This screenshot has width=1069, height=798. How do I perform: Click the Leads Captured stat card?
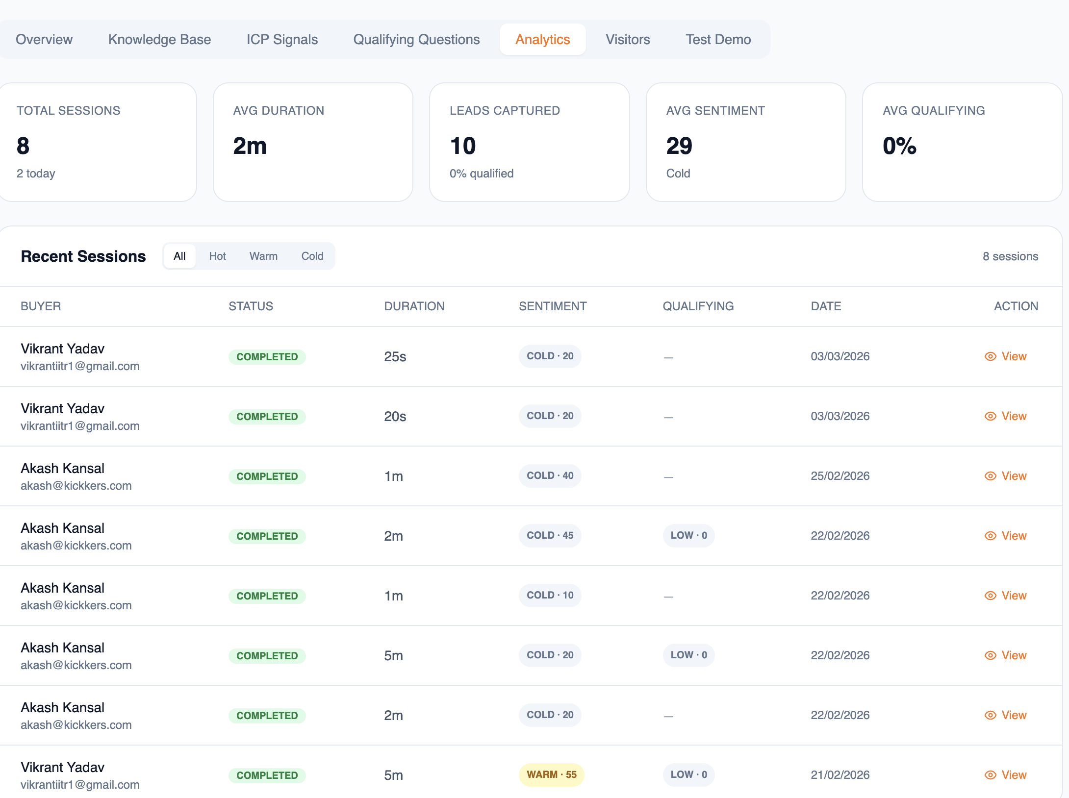(529, 142)
